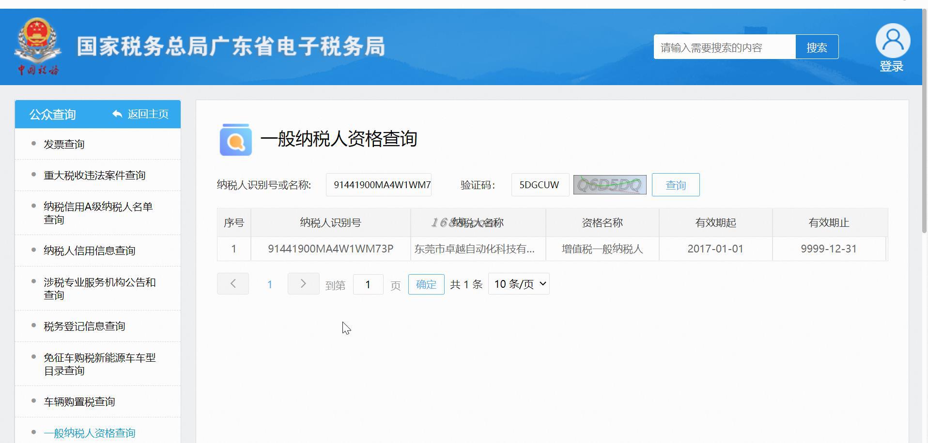
Task: Click the query page magnifier icon
Action: coord(236,140)
